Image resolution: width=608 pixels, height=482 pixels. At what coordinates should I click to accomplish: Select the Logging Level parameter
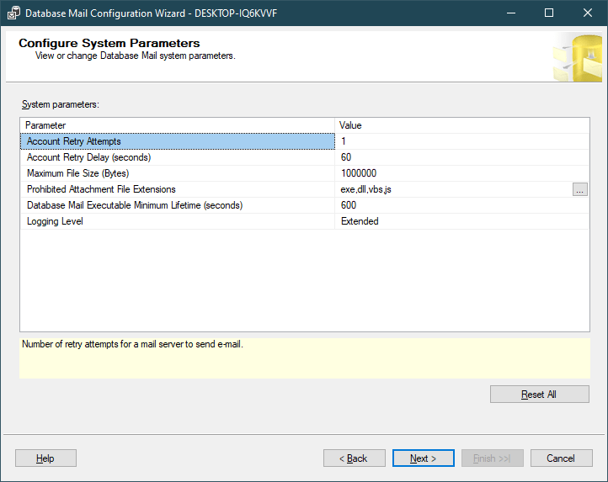[178, 221]
